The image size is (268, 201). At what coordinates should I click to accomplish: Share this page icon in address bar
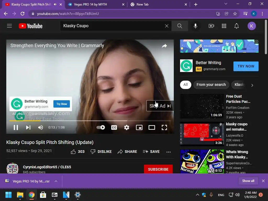pos(227,14)
